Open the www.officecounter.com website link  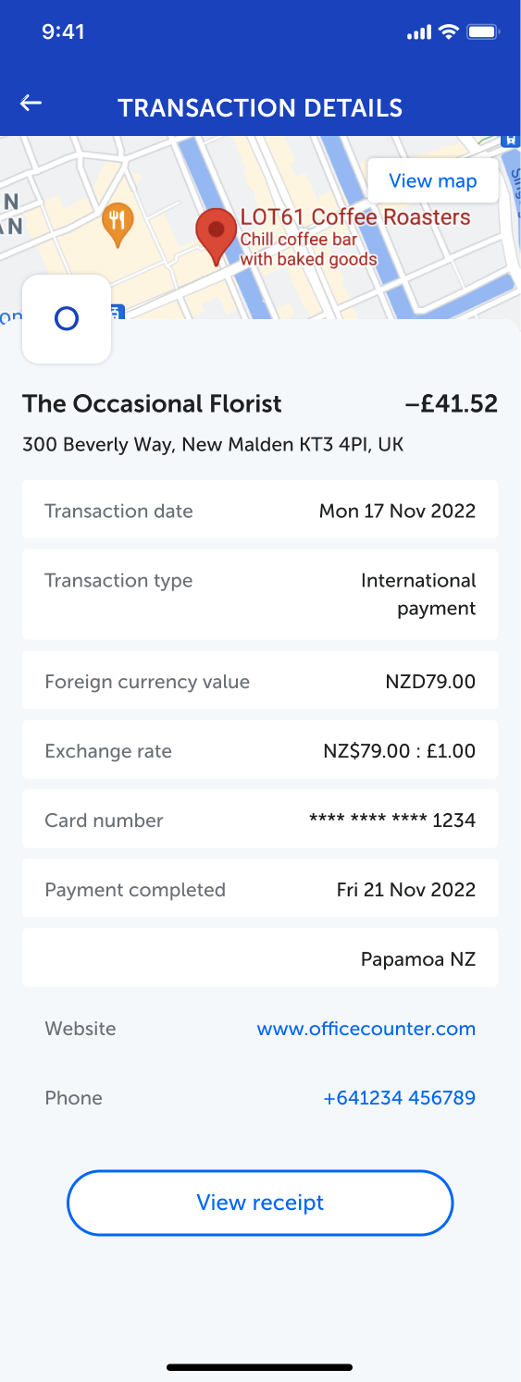click(x=366, y=1029)
